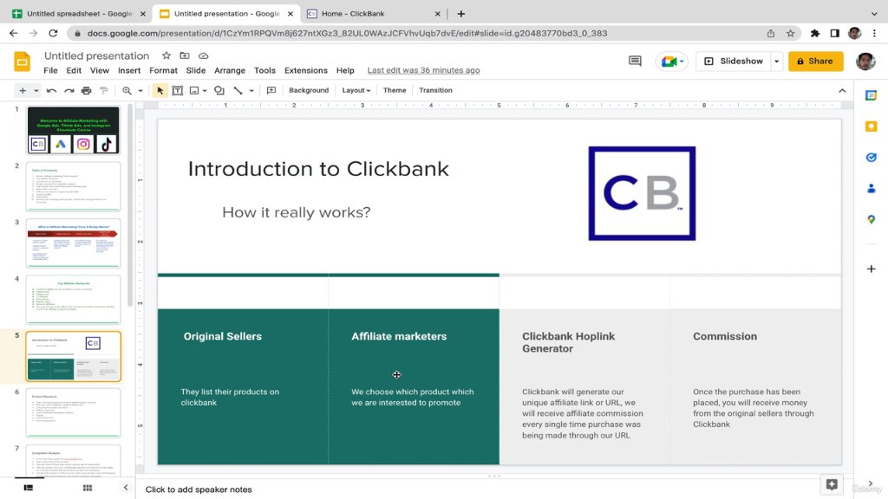Image resolution: width=888 pixels, height=499 pixels.
Task: Expand line type dropdown arrow
Action: pyautogui.click(x=251, y=90)
